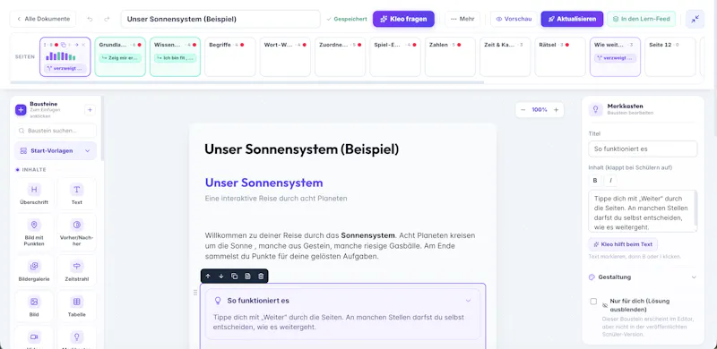Click the Titel field 'So funktioniert es'
Screen dimensions: 717x349
643,149
